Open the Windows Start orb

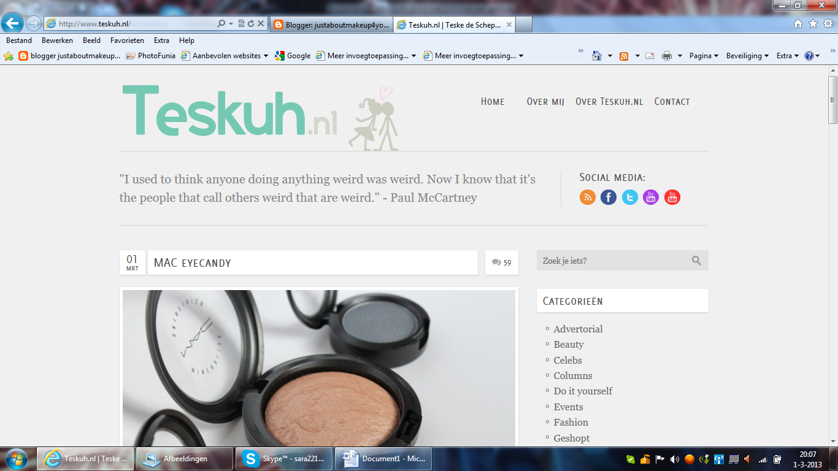click(16, 459)
